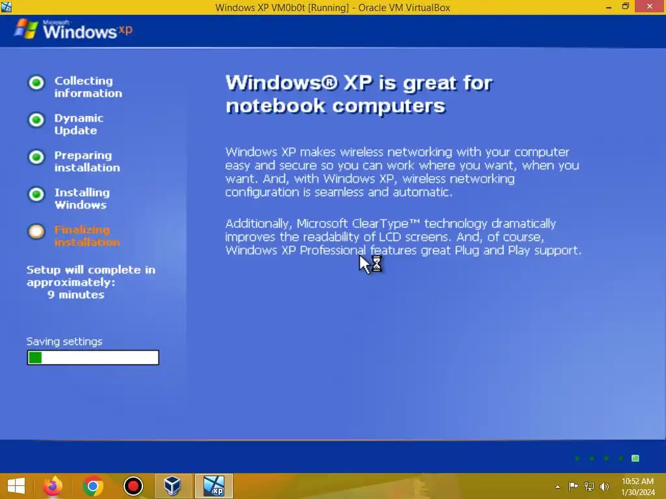Close the VirtualBox window
The width and height of the screenshot is (666, 499).
point(650,6)
